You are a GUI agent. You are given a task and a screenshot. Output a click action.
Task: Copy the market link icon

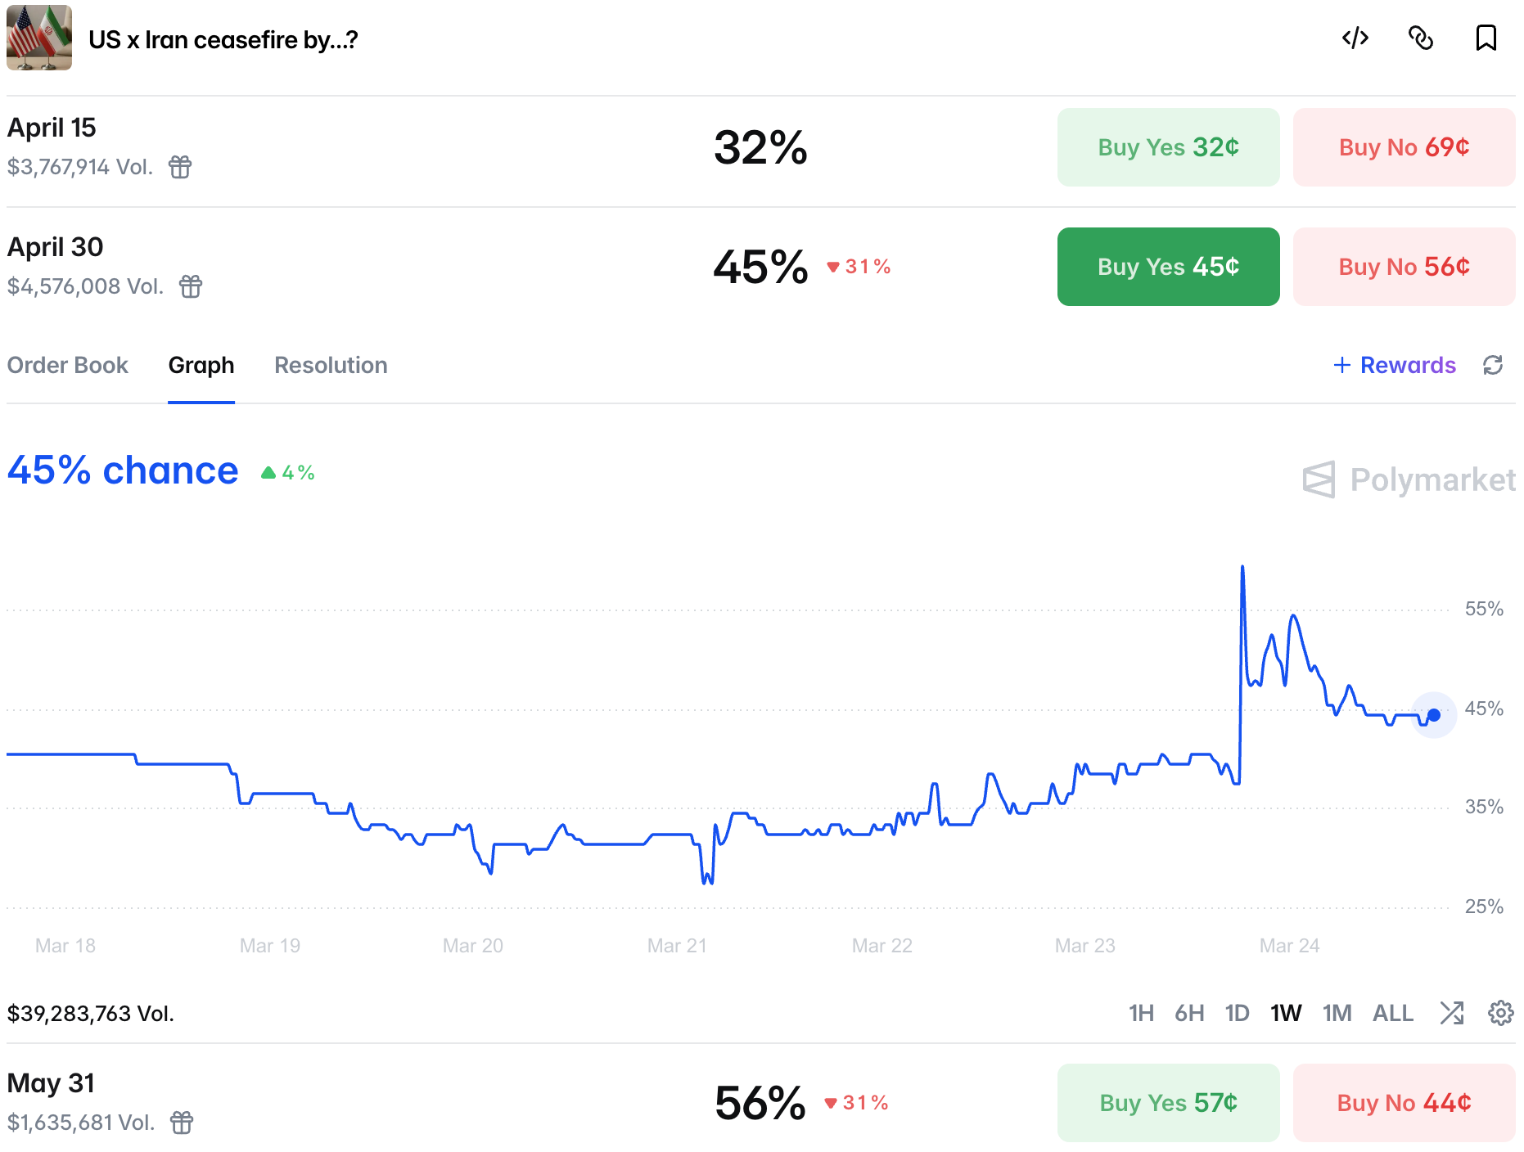click(x=1421, y=38)
